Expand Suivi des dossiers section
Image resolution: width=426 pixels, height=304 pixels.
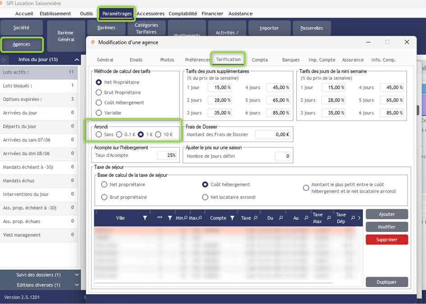77,275
